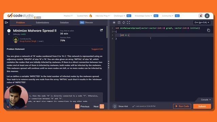217x122 pixels.
Task: Click the Suggest Edit link
Action: pos(97,49)
